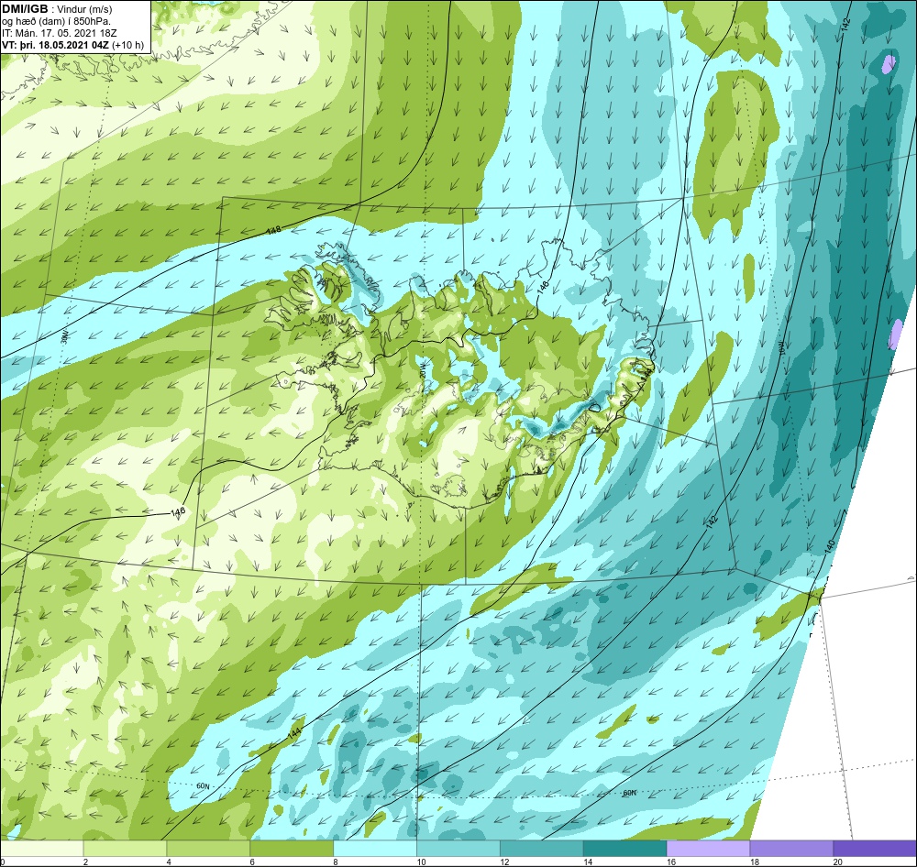
Task: Click the 146 contour label southwest of Iceland
Action: pos(178,511)
